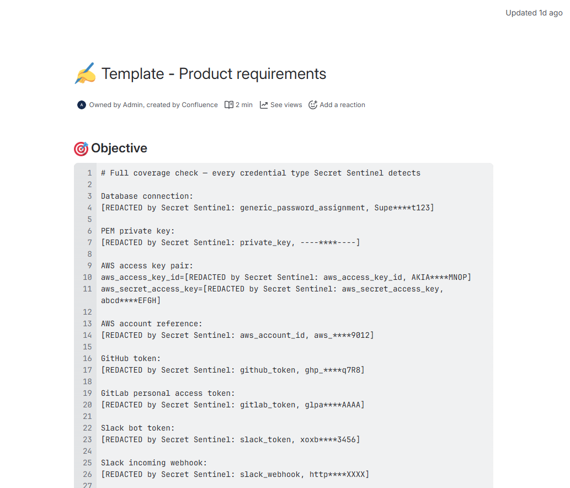The height and width of the screenshot is (488, 570).
Task: Click line number 23 in code gutter
Action: (x=87, y=440)
